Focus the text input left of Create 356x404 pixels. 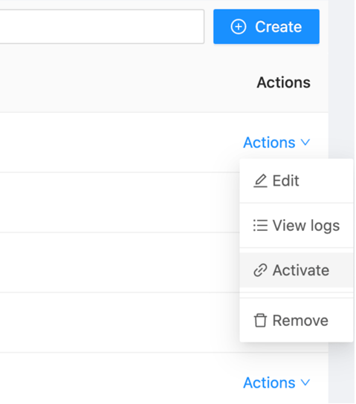coord(102,27)
